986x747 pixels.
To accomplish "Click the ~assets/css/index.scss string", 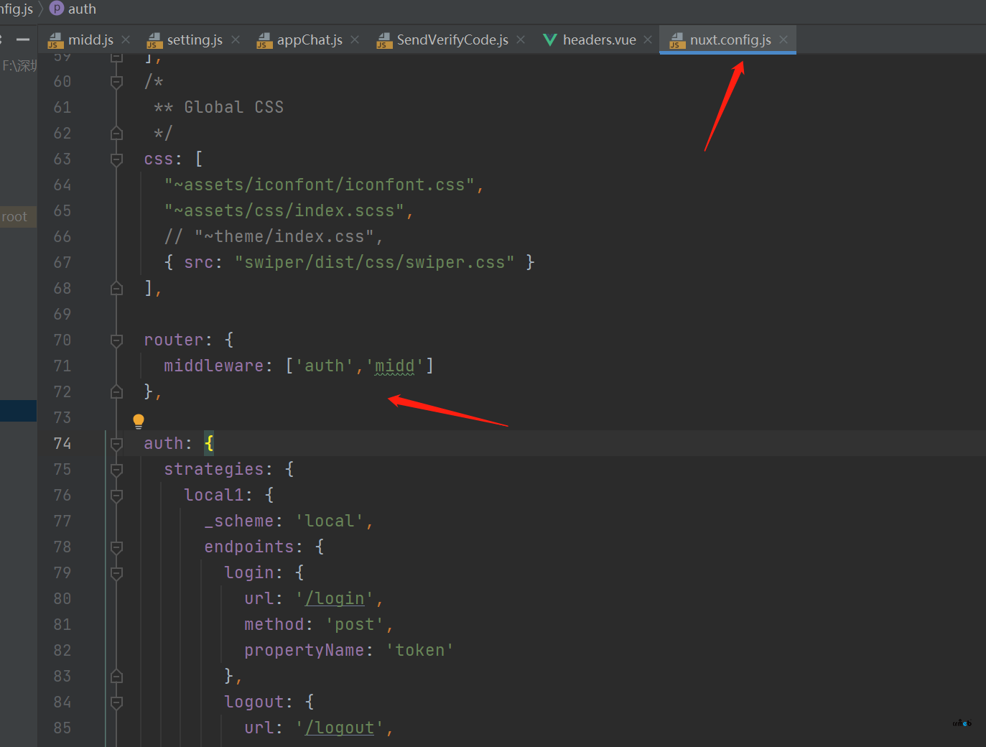I will tap(284, 210).
